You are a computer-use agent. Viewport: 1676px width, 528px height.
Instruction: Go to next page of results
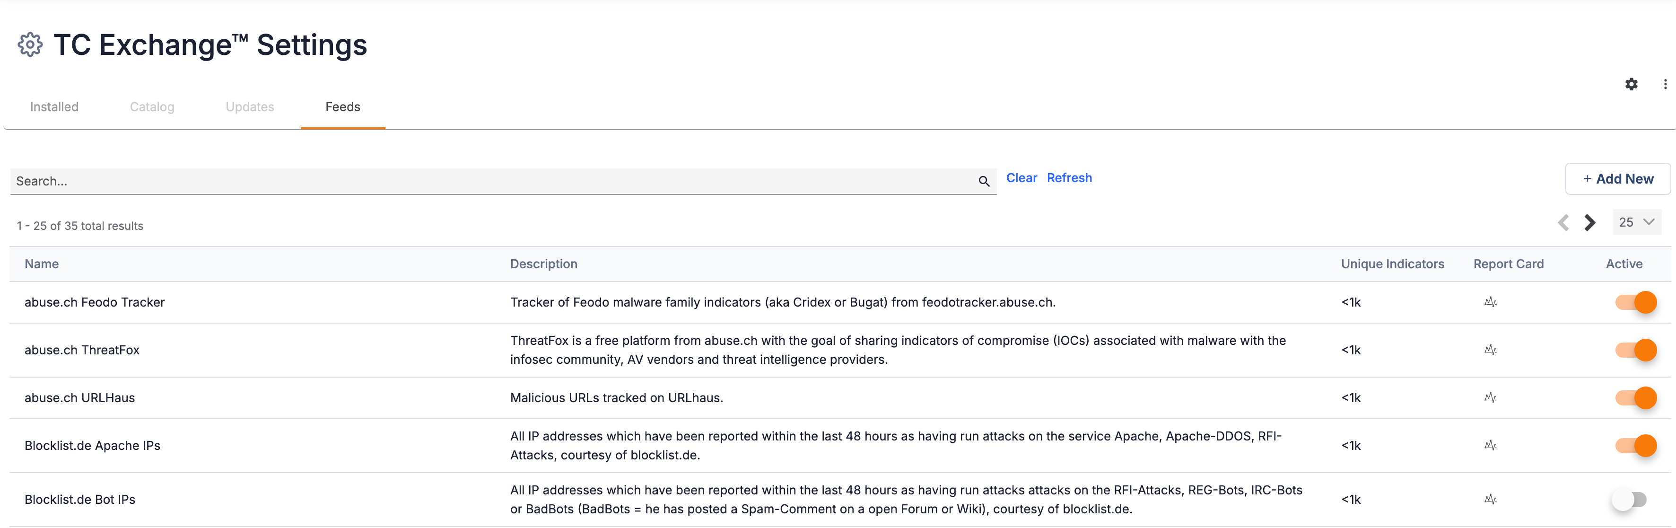(1590, 223)
